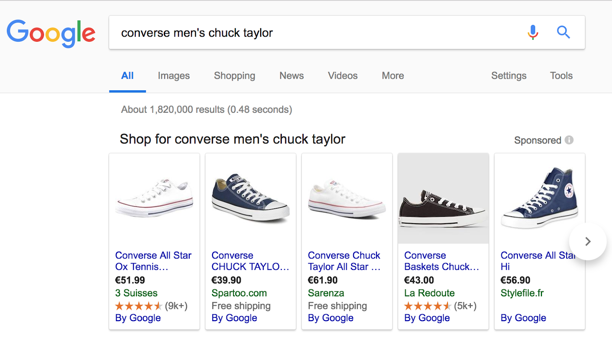Expand the More menu
The width and height of the screenshot is (612, 343).
(x=393, y=76)
